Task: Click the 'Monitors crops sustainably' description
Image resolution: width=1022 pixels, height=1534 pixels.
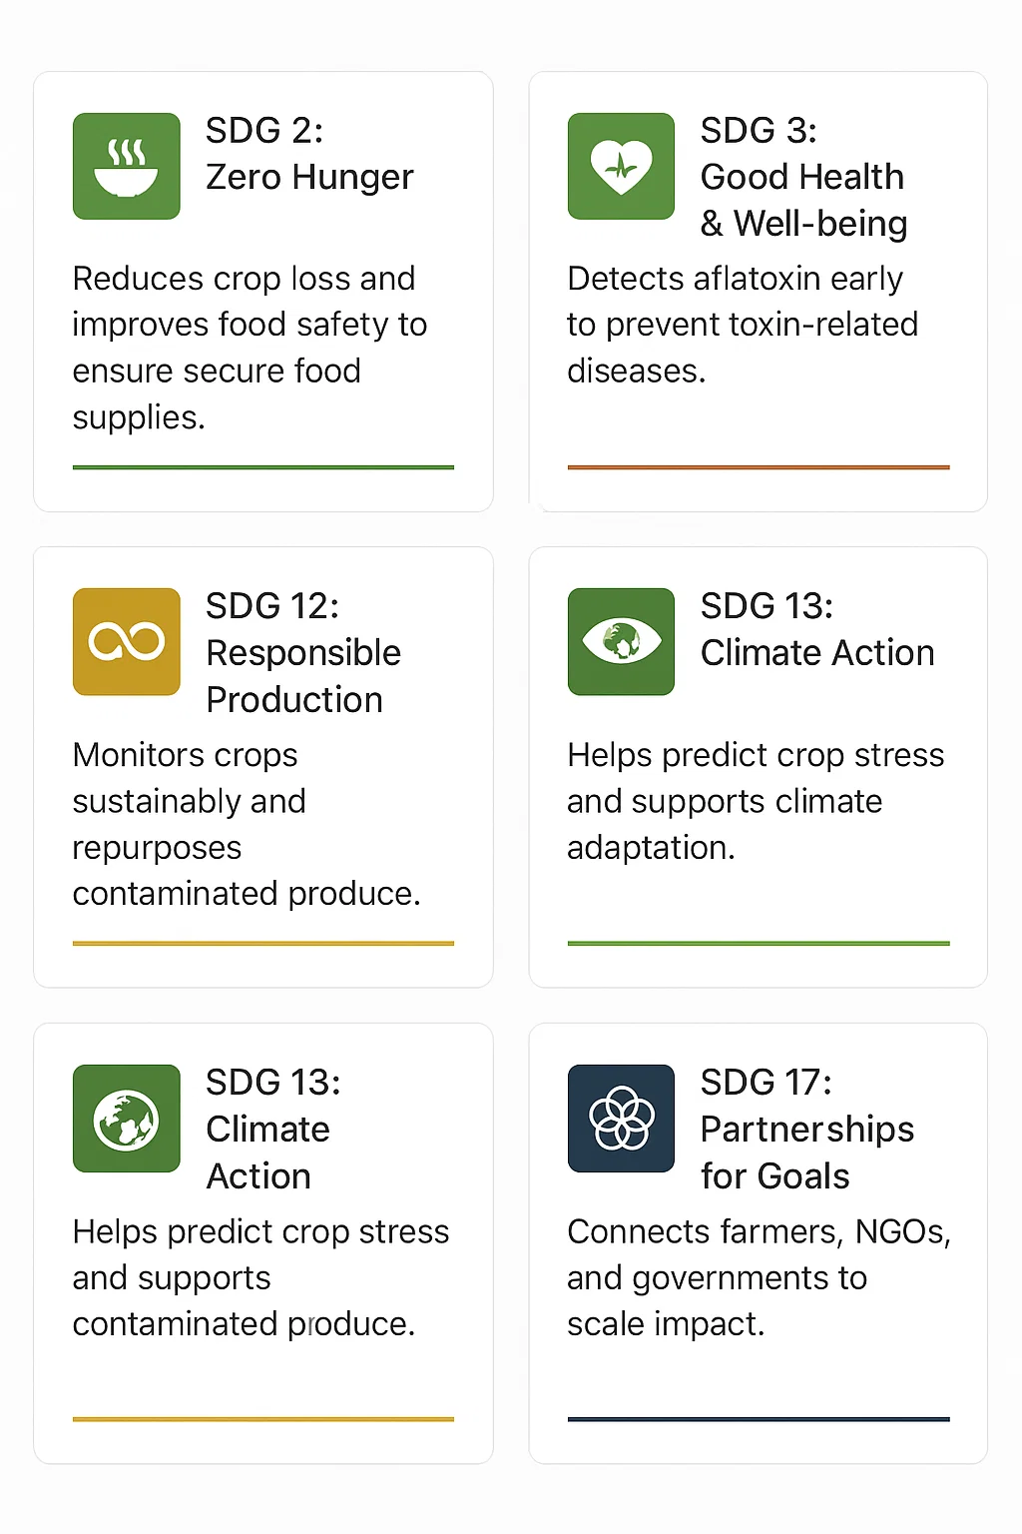Action: (247, 824)
